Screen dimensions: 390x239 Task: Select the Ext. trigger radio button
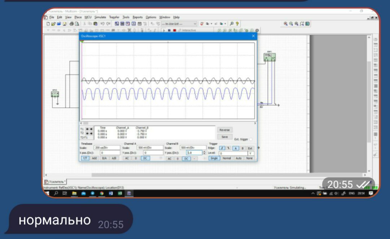tap(251, 140)
